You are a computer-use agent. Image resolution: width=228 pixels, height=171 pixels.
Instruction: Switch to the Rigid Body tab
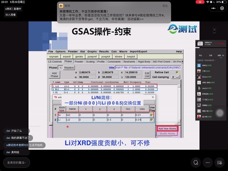coord(144,61)
